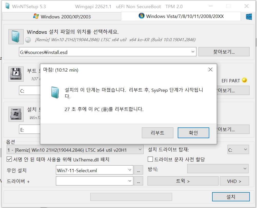257x208 pixels.
Task: Click the uEFI Non SecureBoot title text
Action: [x=139, y=7]
